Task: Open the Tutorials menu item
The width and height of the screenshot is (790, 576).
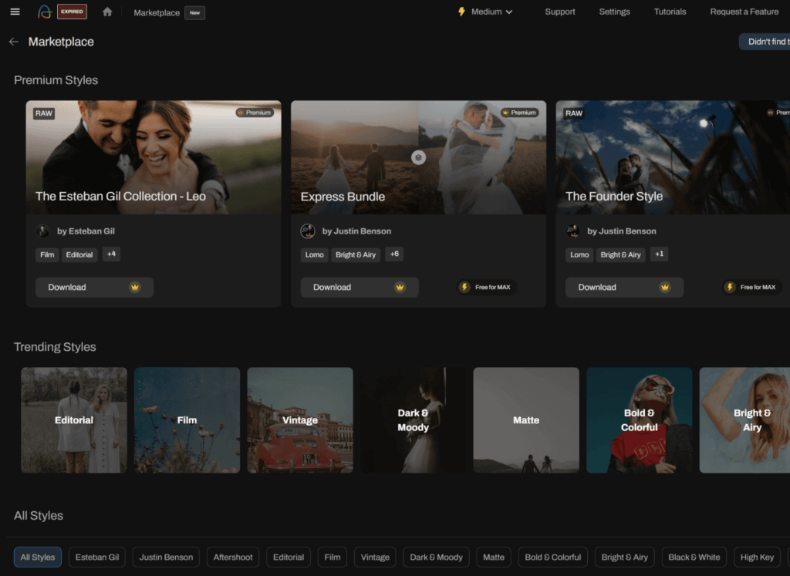Action: click(670, 12)
